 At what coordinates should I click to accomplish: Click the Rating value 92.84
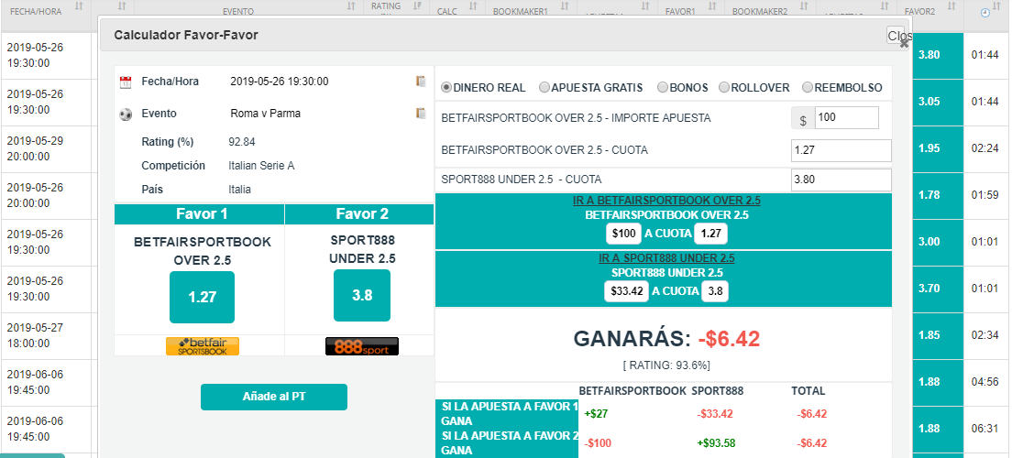241,142
